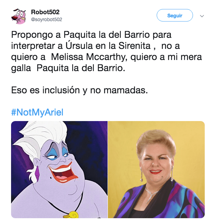
Task: Click the Seguir follow button
Action: tap(175, 15)
